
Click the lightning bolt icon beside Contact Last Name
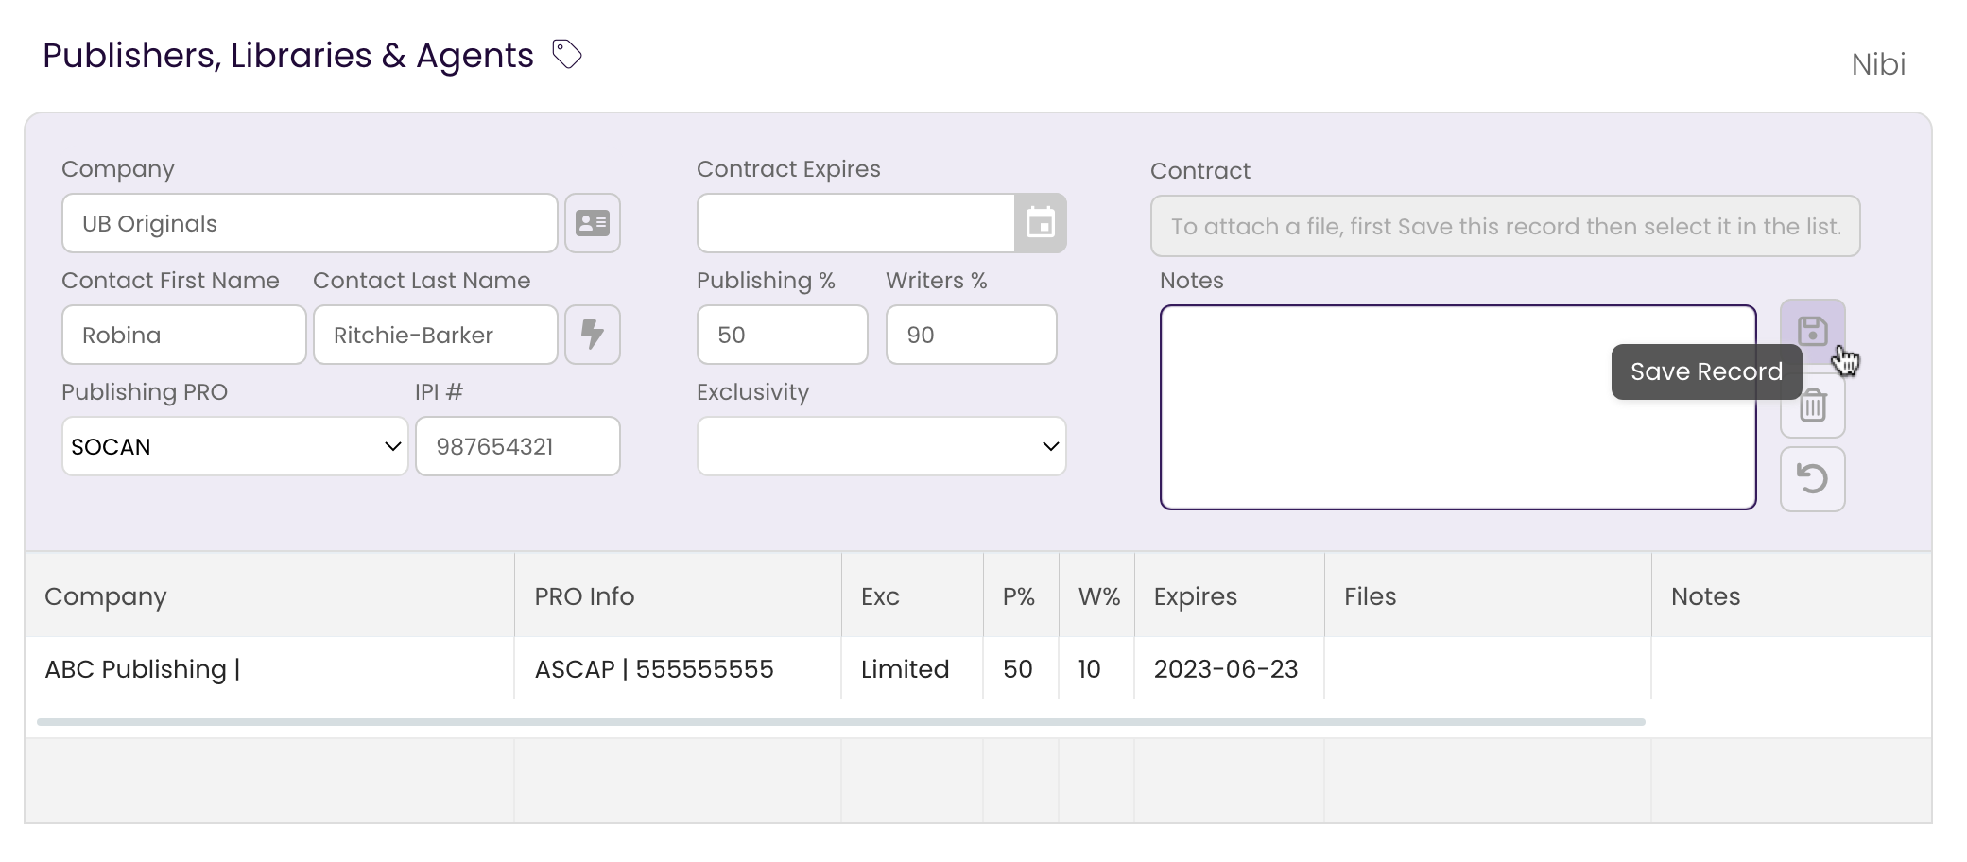[593, 335]
